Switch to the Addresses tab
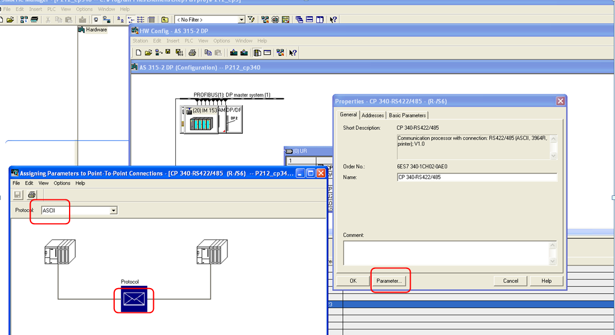Viewport: 615px width, 335px height. pos(373,115)
